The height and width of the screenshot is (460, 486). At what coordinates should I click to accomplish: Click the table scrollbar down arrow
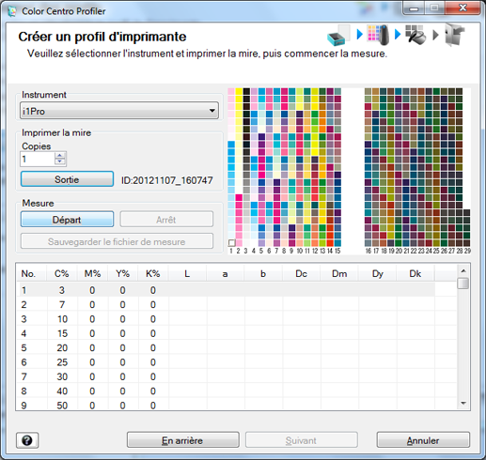tap(463, 404)
